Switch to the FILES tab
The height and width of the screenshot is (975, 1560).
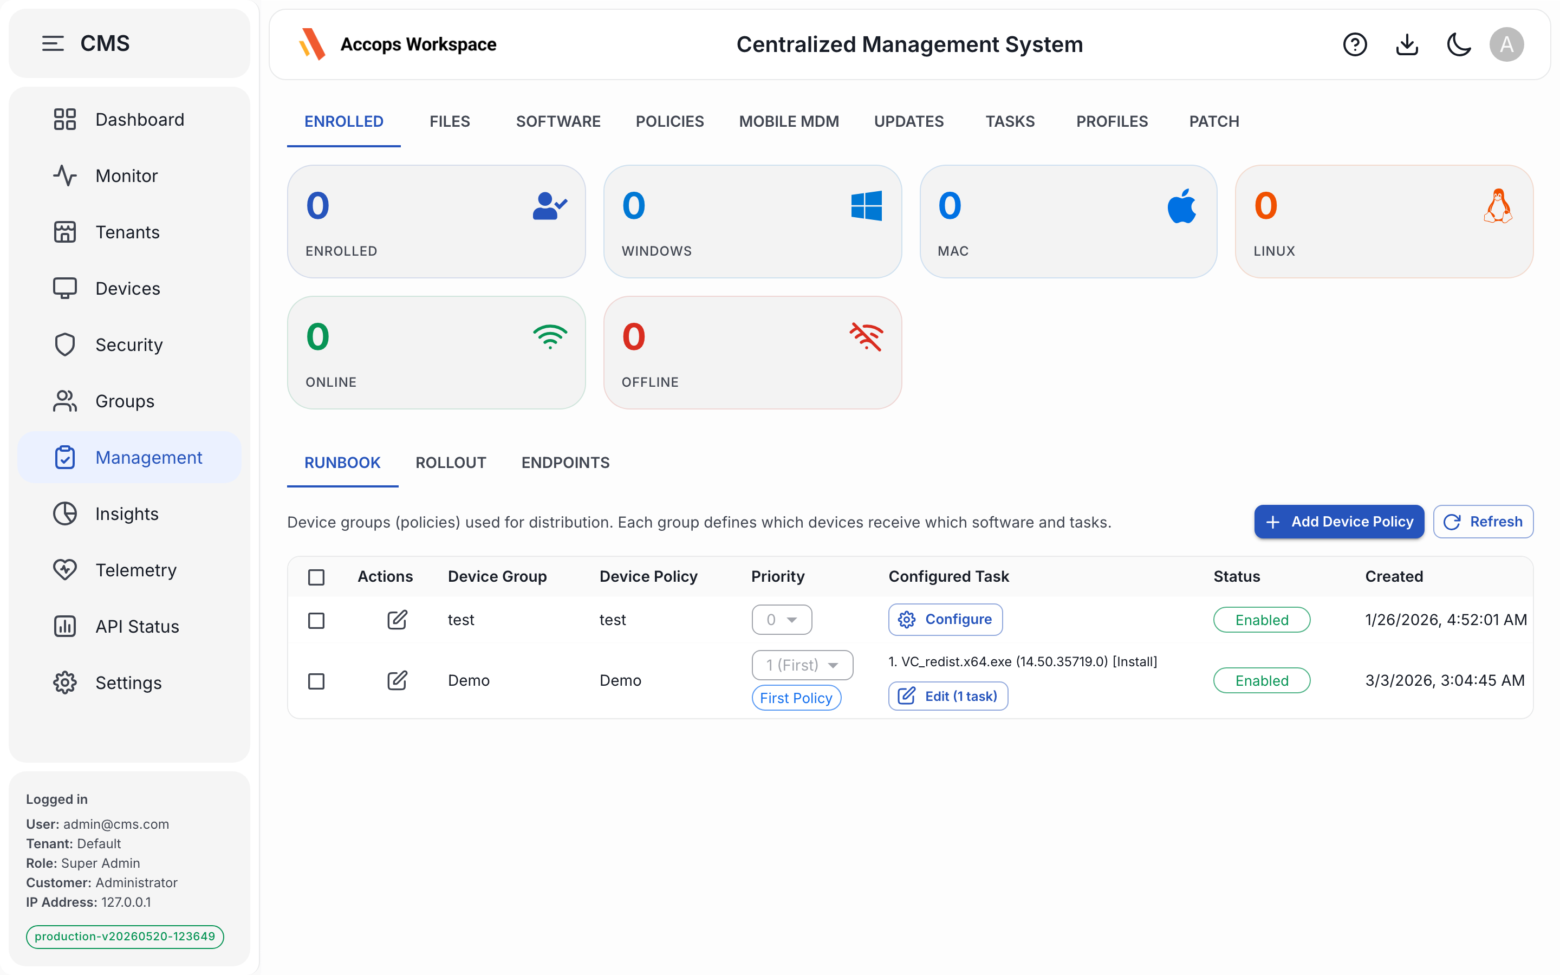(x=450, y=121)
